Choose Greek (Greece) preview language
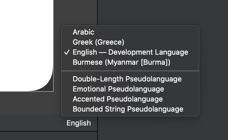 (x=98, y=42)
